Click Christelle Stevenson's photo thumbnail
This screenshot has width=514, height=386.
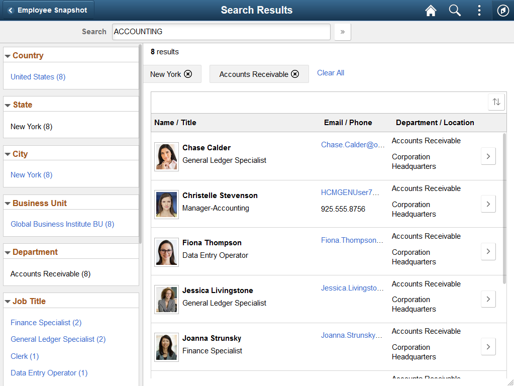point(166,205)
